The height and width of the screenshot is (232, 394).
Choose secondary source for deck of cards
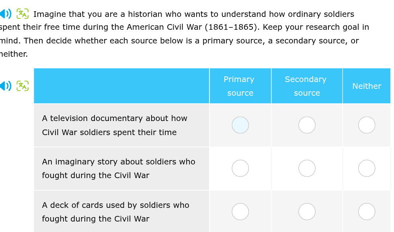coord(307,211)
